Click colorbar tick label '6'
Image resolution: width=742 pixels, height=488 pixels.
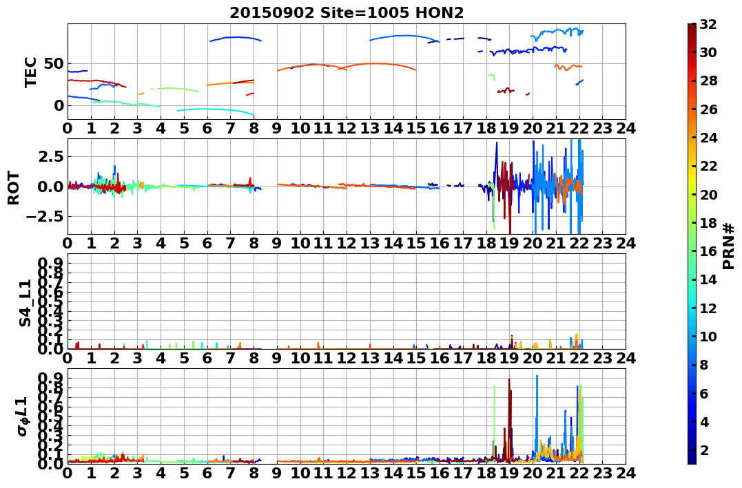tap(704, 393)
